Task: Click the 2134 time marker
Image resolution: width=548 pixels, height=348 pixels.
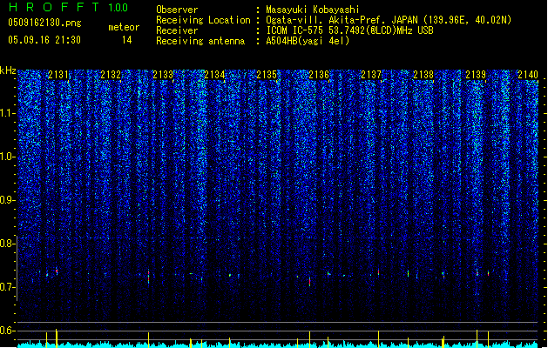Action: click(x=215, y=75)
